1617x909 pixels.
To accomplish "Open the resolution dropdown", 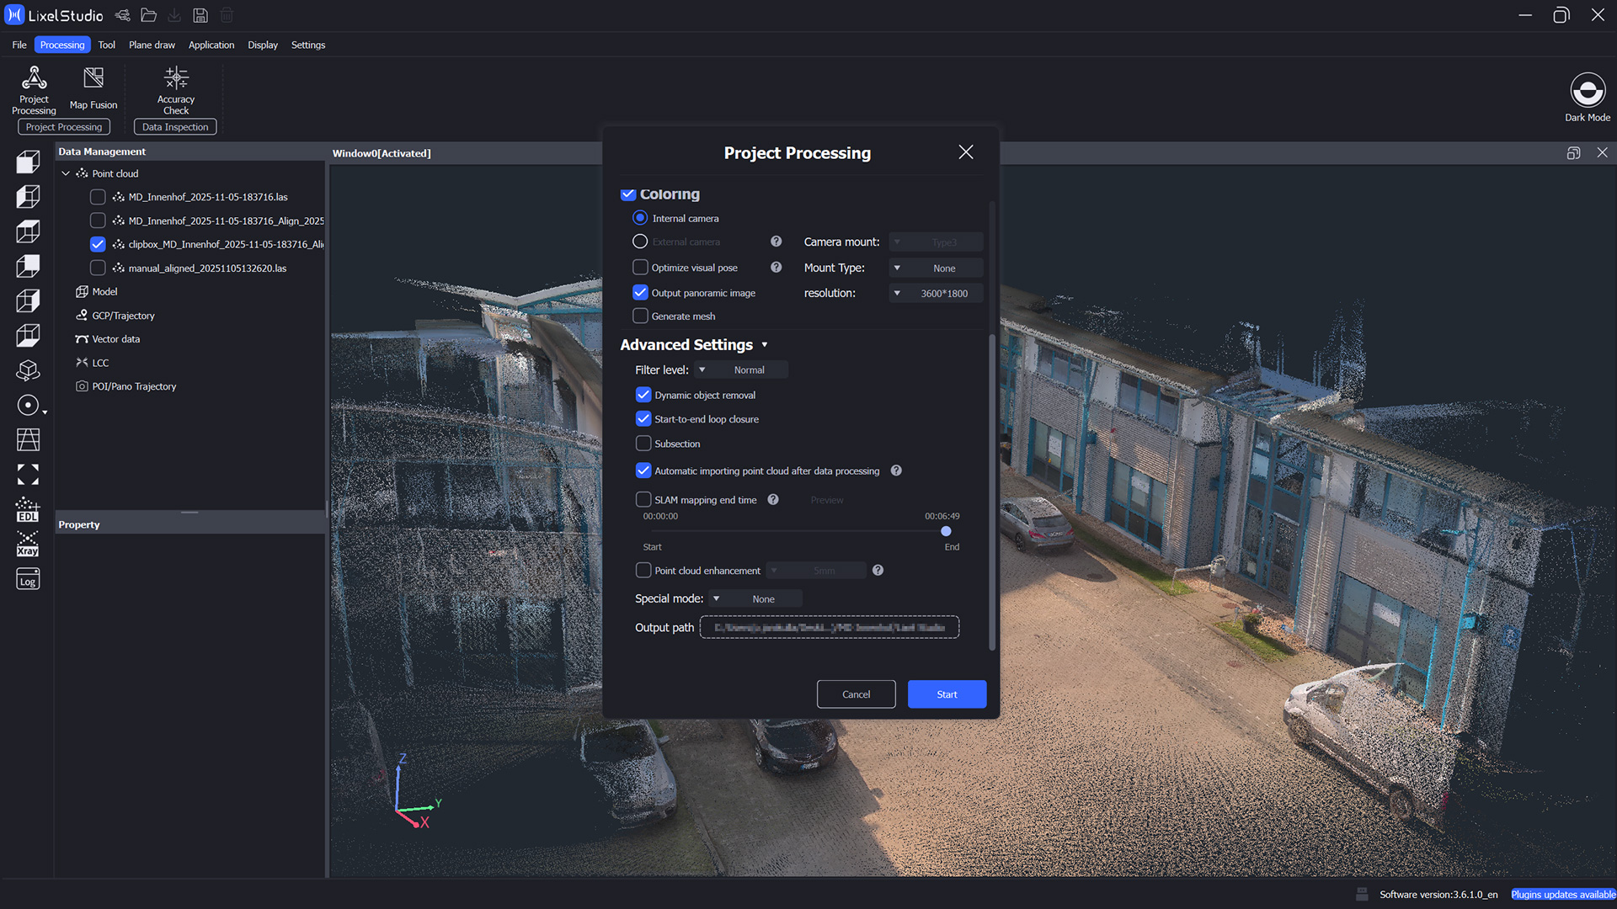I will click(936, 293).
